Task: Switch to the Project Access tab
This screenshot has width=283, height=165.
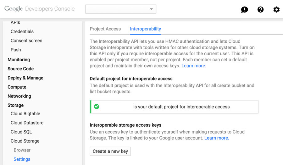Action: (x=105, y=29)
